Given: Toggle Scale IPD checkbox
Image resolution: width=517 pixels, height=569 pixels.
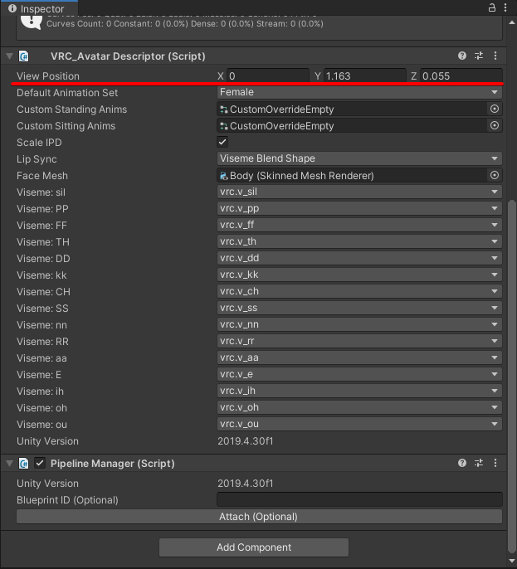Looking at the screenshot, I should 222,142.
